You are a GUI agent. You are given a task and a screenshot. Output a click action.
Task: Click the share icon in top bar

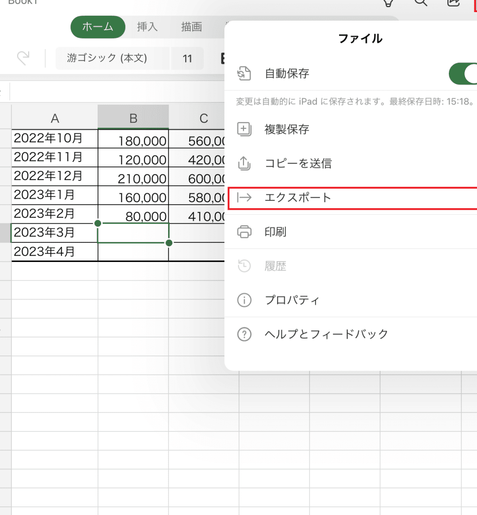[453, 3]
